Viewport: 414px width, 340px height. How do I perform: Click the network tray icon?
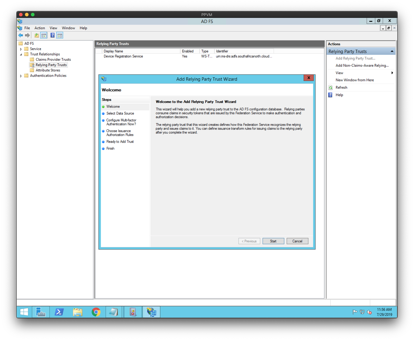coord(362,312)
